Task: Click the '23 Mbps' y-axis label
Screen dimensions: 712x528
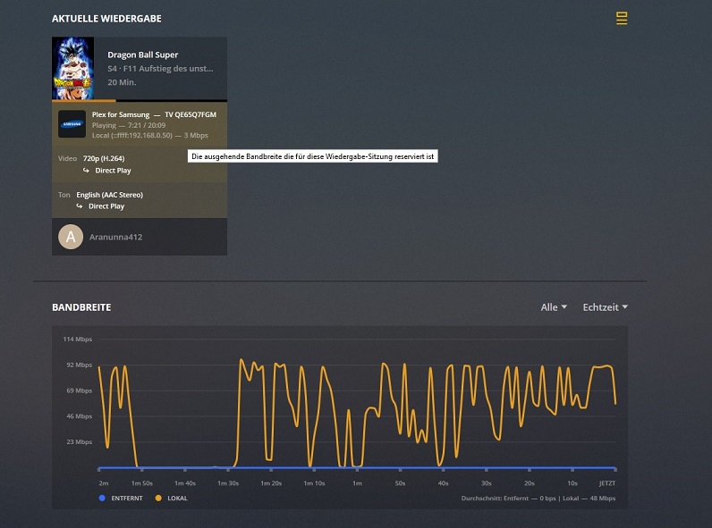Action: (79, 442)
